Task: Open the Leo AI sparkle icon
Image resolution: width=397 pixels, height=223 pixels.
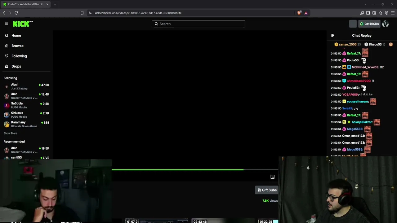Action: [380, 13]
